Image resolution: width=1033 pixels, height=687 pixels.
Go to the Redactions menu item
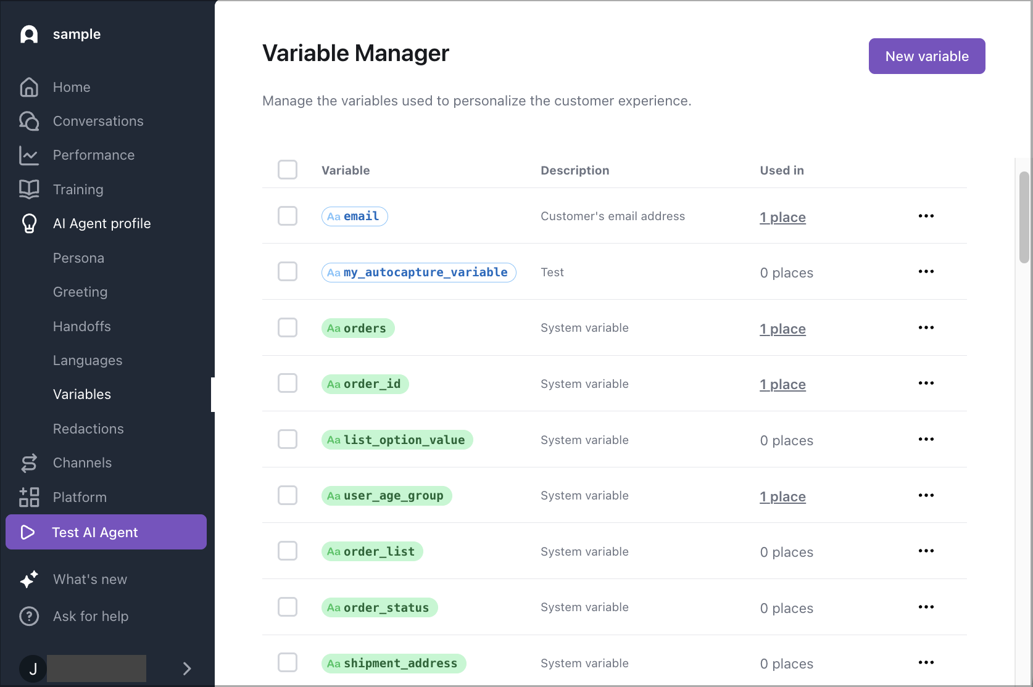coord(88,429)
